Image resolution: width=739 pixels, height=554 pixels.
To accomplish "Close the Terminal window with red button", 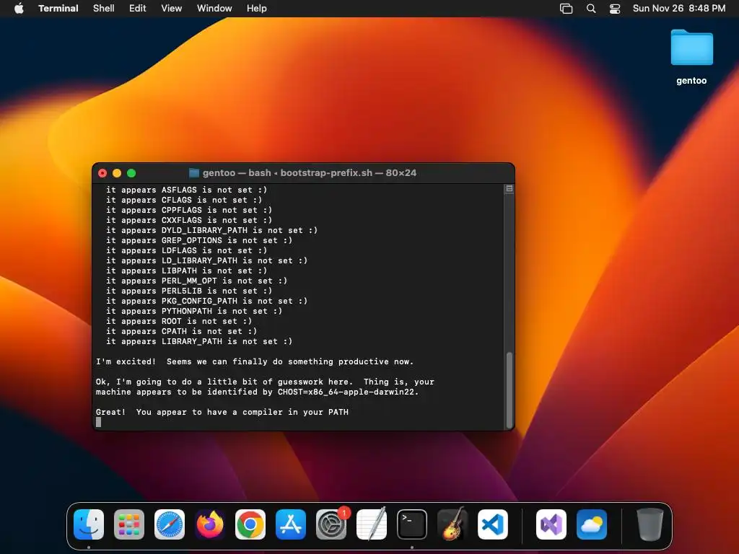I will pyautogui.click(x=102, y=173).
